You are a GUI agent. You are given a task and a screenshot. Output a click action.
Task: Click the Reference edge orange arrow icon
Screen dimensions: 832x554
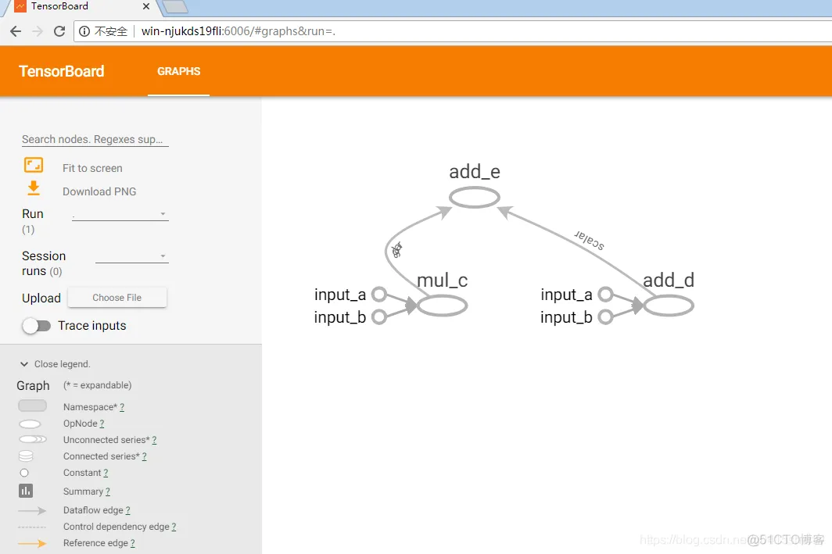(x=32, y=543)
